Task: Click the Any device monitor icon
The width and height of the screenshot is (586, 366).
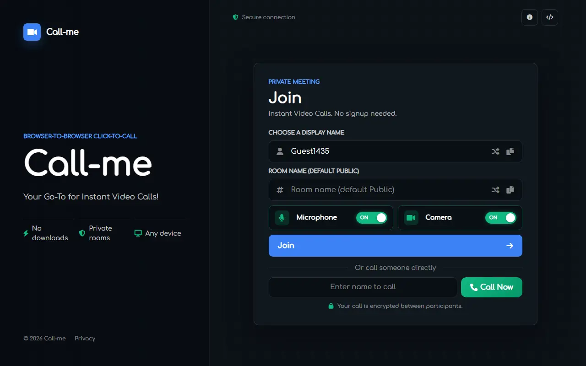Action: (x=138, y=233)
